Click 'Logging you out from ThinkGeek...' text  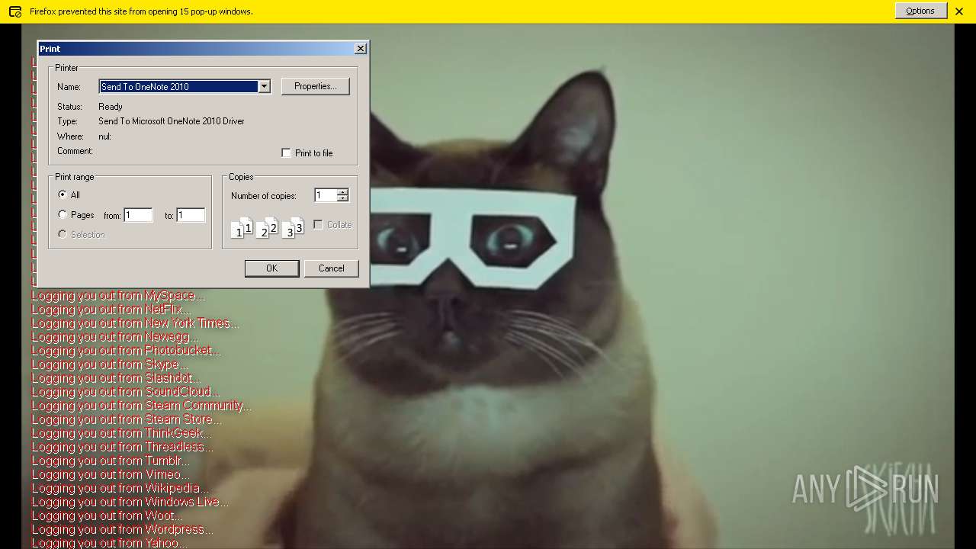(x=122, y=433)
